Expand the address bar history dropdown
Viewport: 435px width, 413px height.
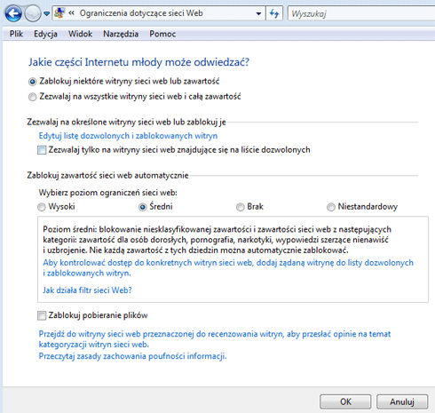tap(258, 13)
